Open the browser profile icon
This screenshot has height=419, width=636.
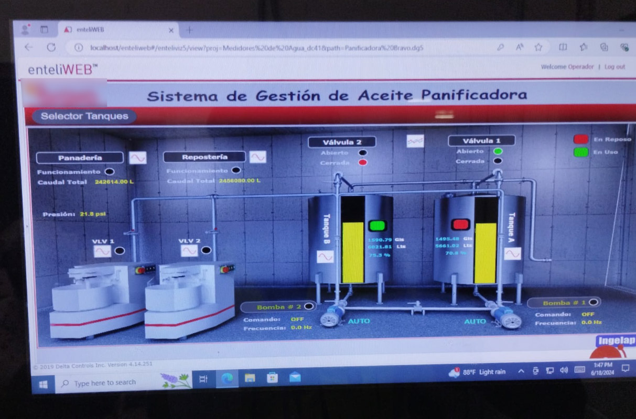pos(25,30)
